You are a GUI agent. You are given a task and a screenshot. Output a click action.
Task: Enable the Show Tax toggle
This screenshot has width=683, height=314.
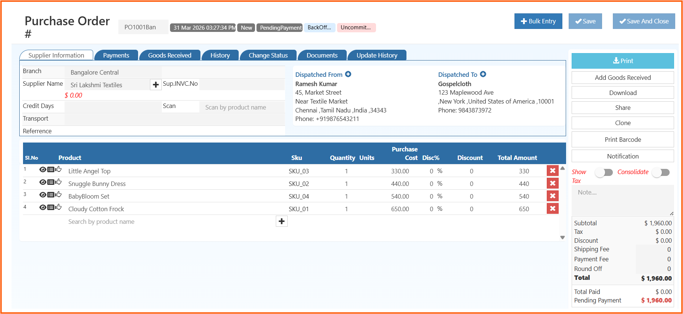pyautogui.click(x=604, y=173)
